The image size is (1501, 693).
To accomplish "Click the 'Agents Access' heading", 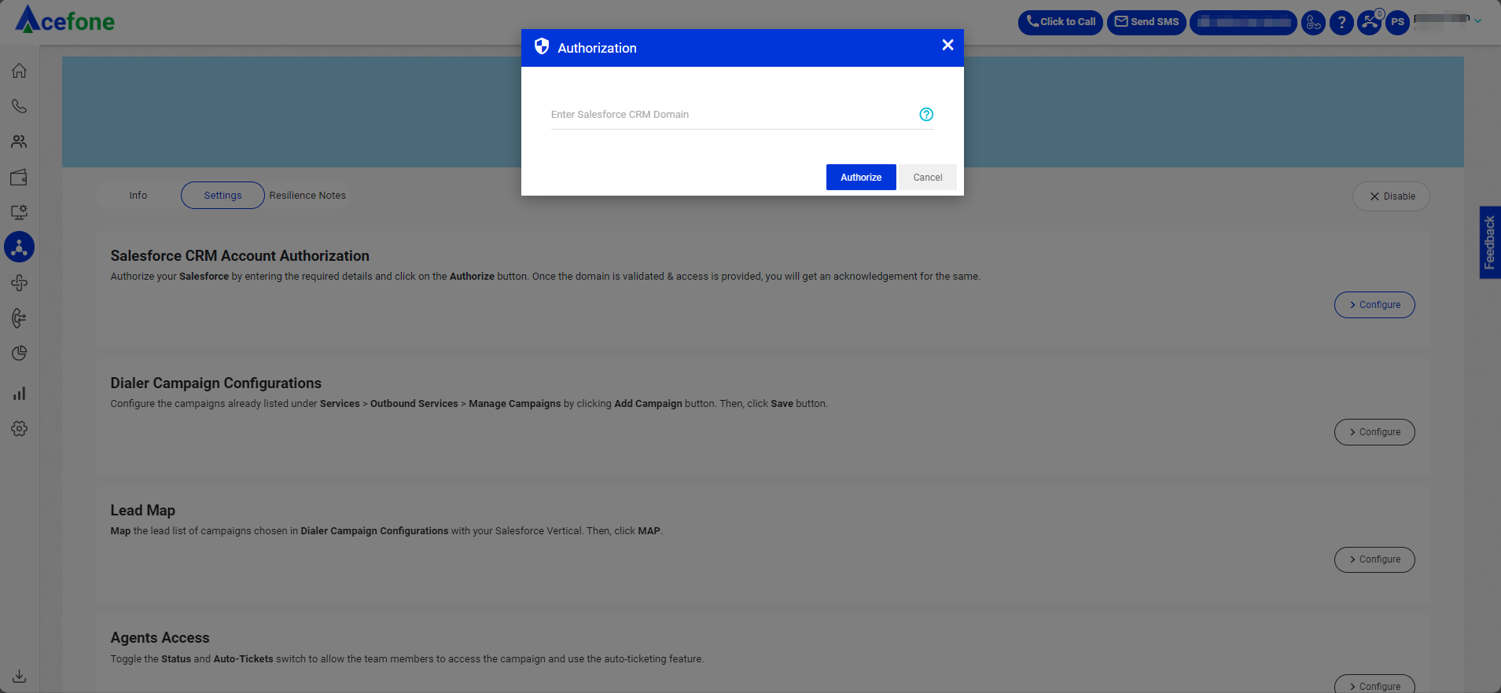I will click(160, 638).
